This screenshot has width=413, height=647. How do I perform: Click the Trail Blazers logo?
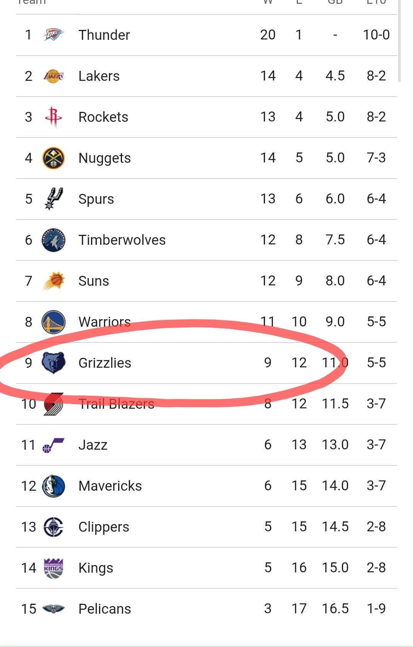pos(54,404)
